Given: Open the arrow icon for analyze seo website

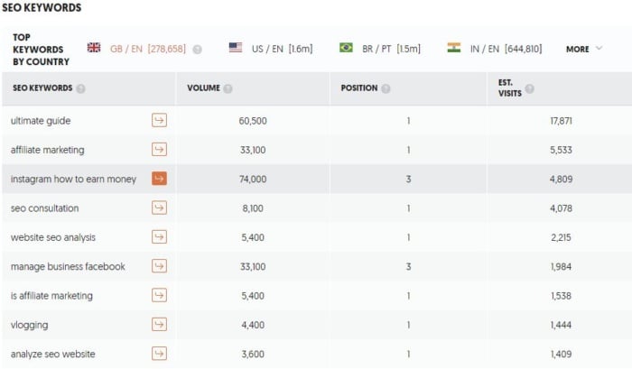Looking at the screenshot, I should (x=159, y=354).
